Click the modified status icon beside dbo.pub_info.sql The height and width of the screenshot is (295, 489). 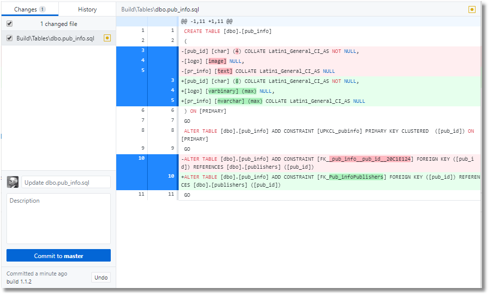pyautogui.click(x=107, y=38)
